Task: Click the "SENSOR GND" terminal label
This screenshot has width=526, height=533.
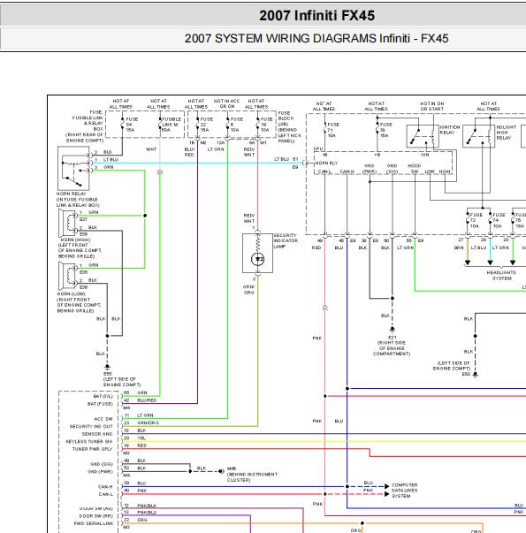Action: (97, 434)
